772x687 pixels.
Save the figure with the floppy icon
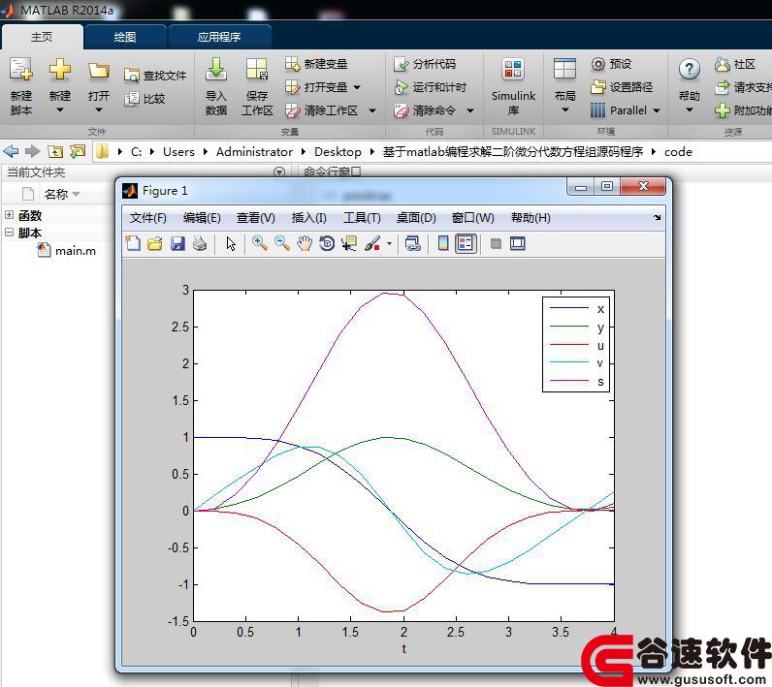[x=177, y=243]
